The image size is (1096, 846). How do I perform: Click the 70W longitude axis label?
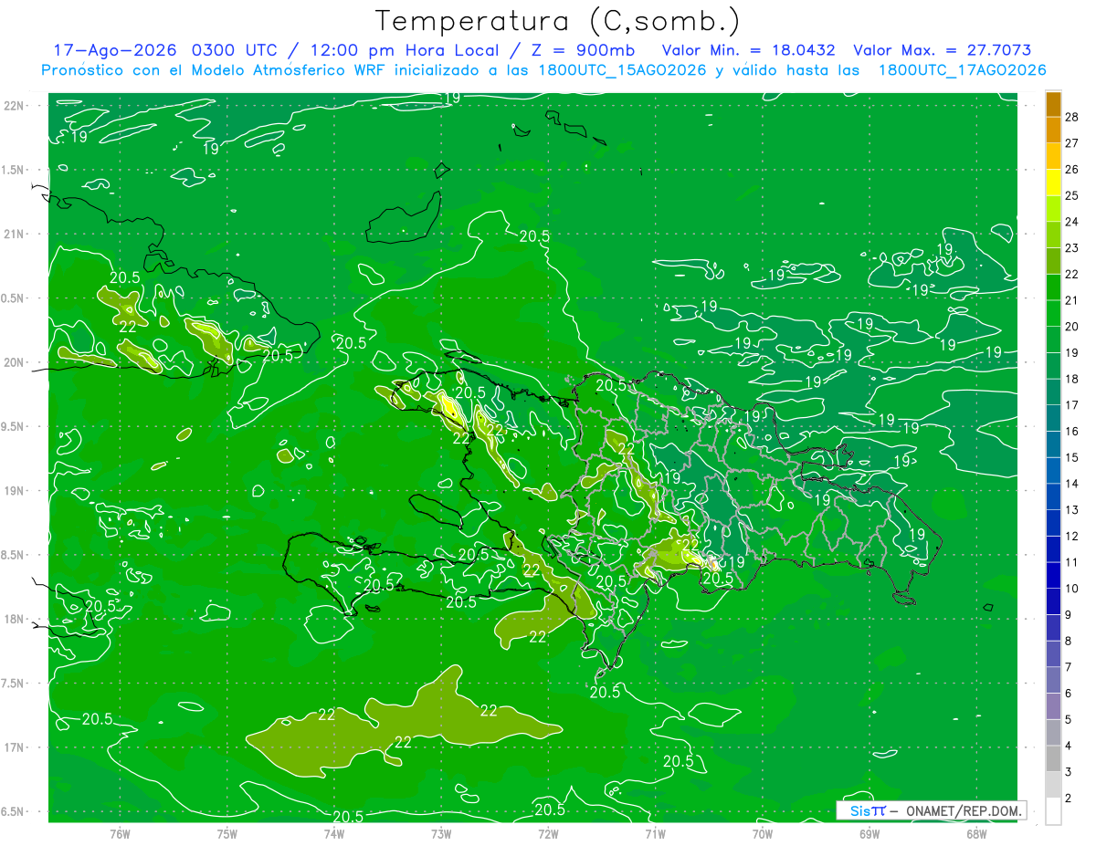pos(763,833)
